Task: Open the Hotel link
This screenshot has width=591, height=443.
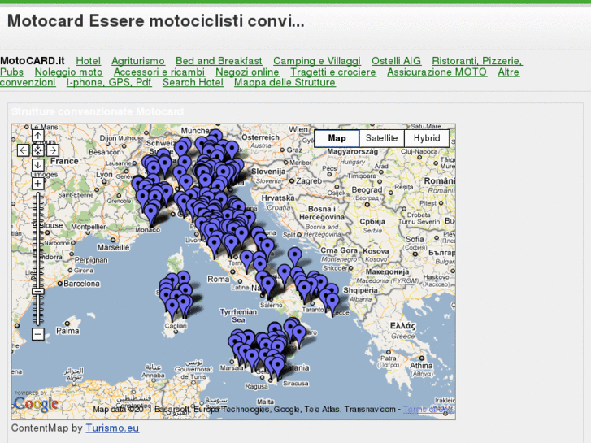Action: tap(88, 61)
